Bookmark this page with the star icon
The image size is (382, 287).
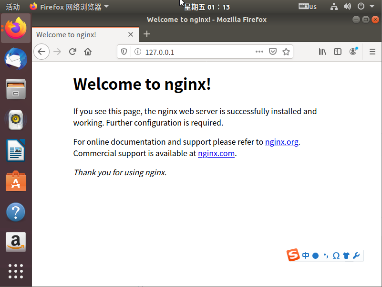coord(286,52)
